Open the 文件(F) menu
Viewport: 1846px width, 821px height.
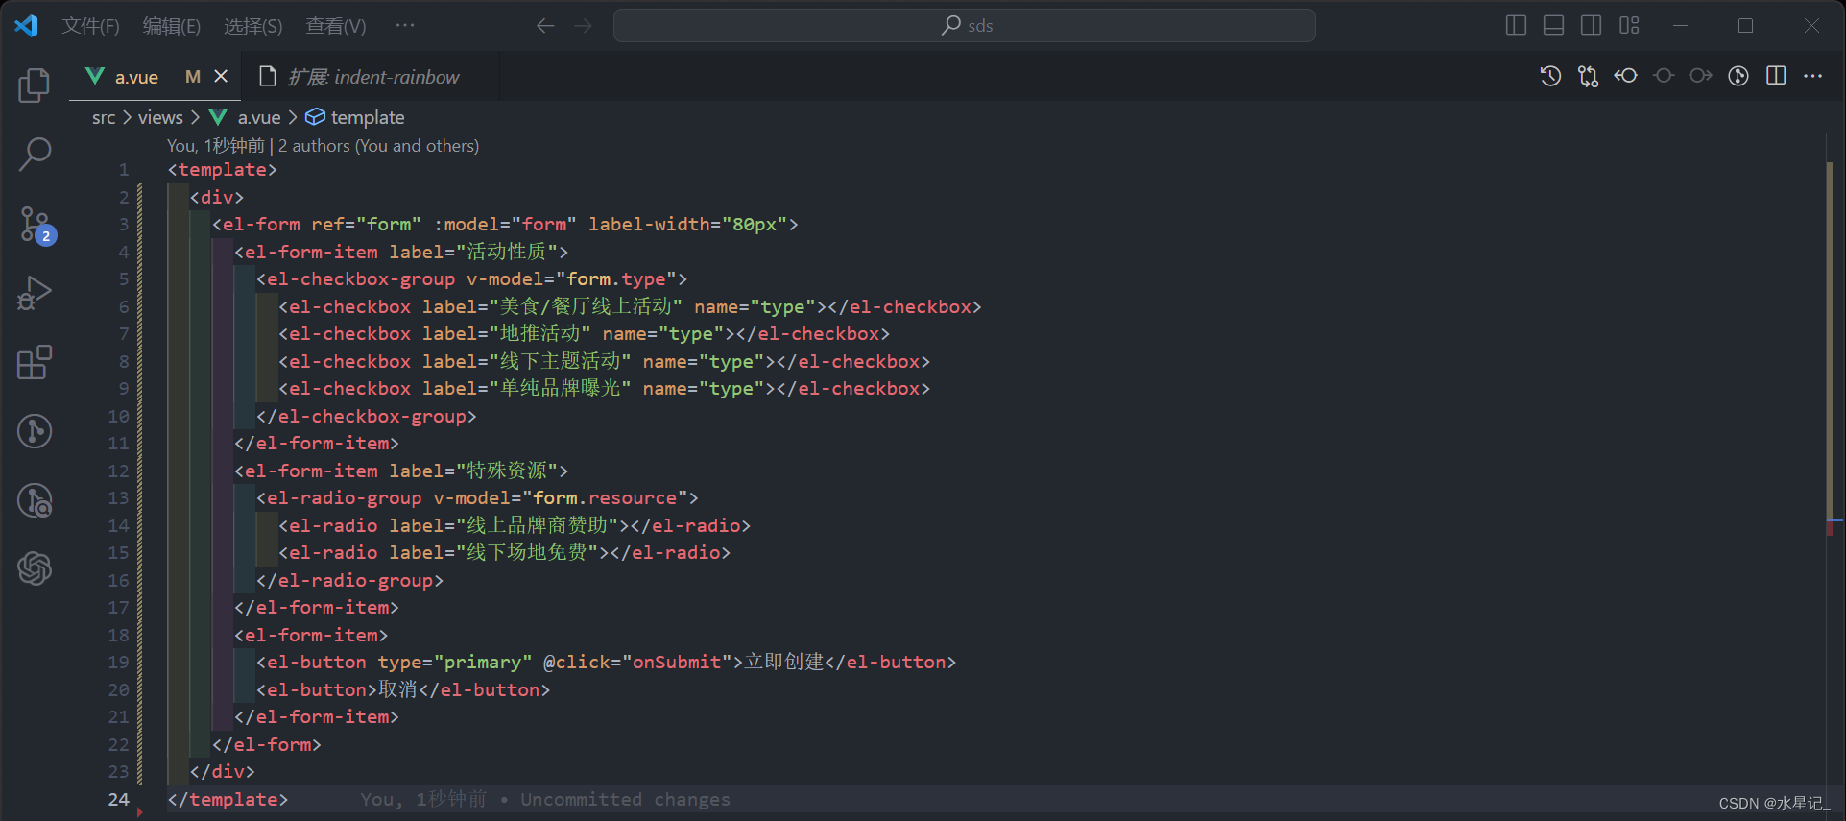coord(91,26)
